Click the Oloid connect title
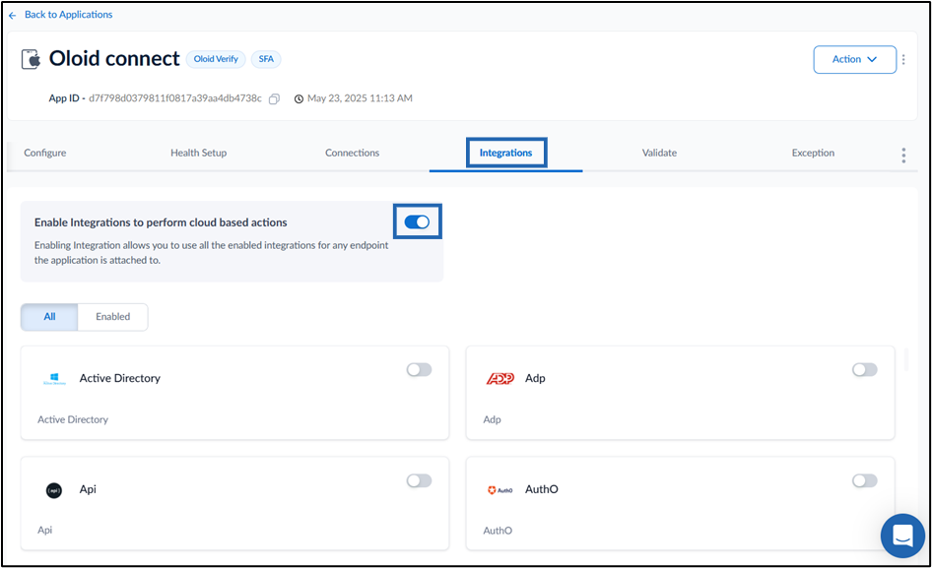Viewport: 932px width, 568px height. [114, 59]
